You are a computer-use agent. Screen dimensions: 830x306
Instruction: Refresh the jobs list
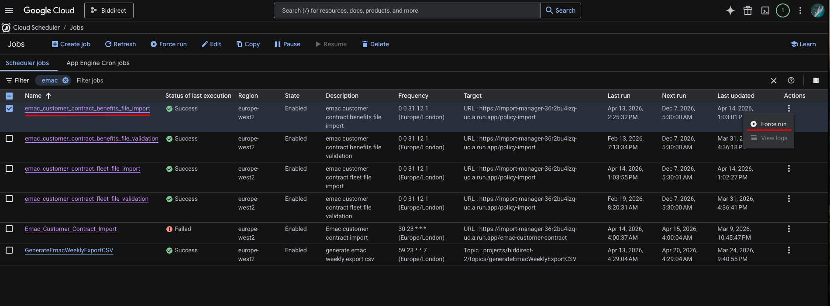pos(121,44)
